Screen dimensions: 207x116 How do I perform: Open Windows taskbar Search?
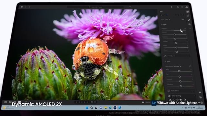[92, 108]
